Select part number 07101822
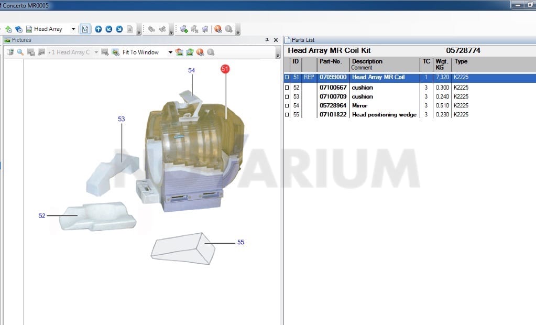Image resolution: width=536 pixels, height=325 pixels. [333, 115]
